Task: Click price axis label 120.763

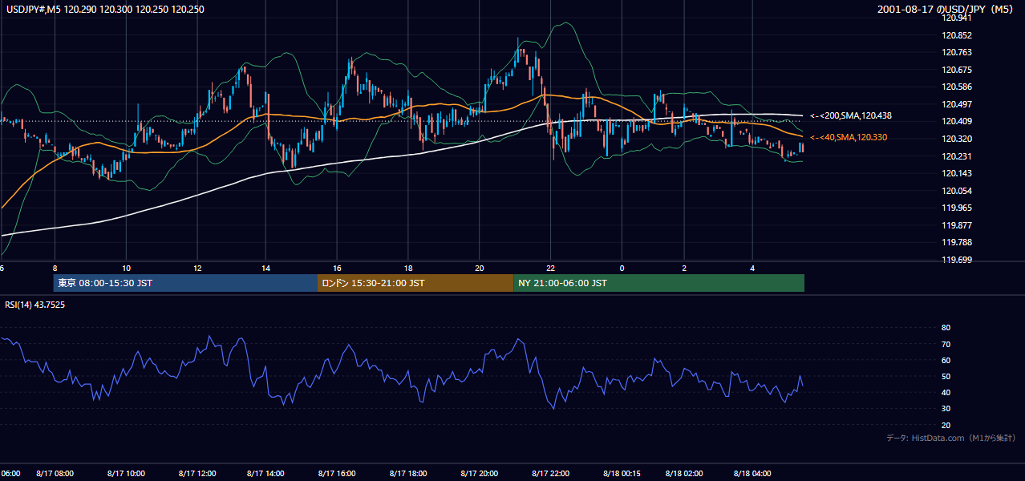Action: tap(958, 53)
